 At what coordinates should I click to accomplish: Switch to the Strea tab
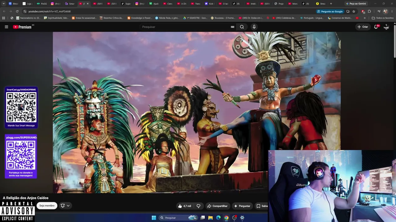[321, 4]
